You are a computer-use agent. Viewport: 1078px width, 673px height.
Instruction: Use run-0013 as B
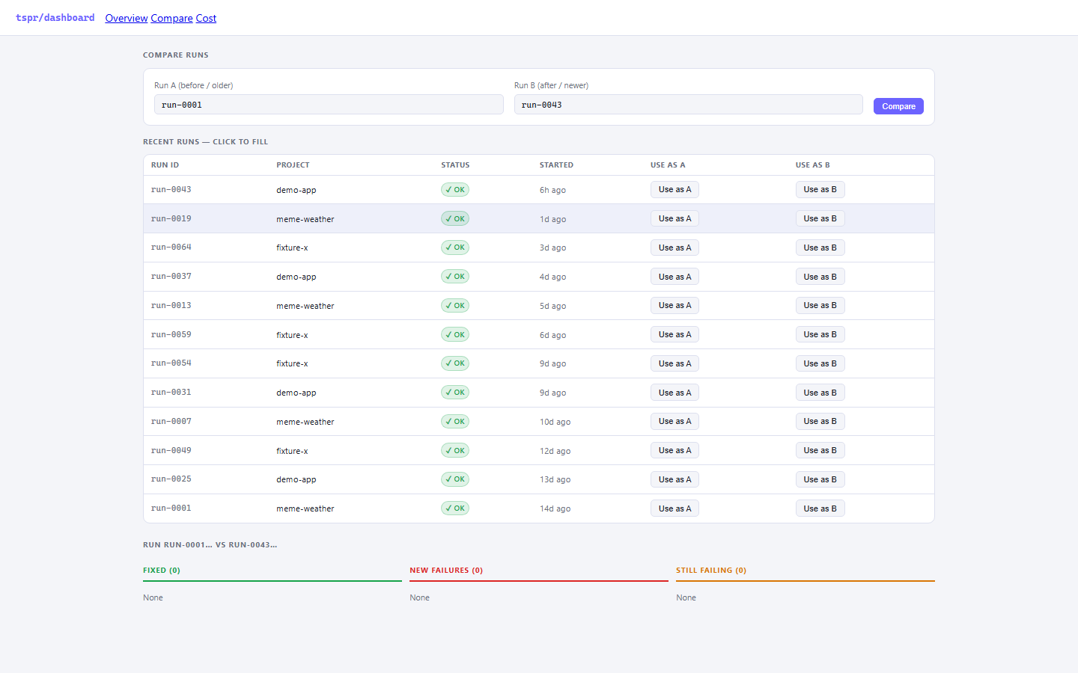tap(820, 305)
